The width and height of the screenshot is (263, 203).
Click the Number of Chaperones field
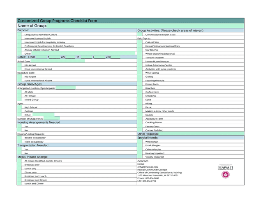(x=52, y=118)
